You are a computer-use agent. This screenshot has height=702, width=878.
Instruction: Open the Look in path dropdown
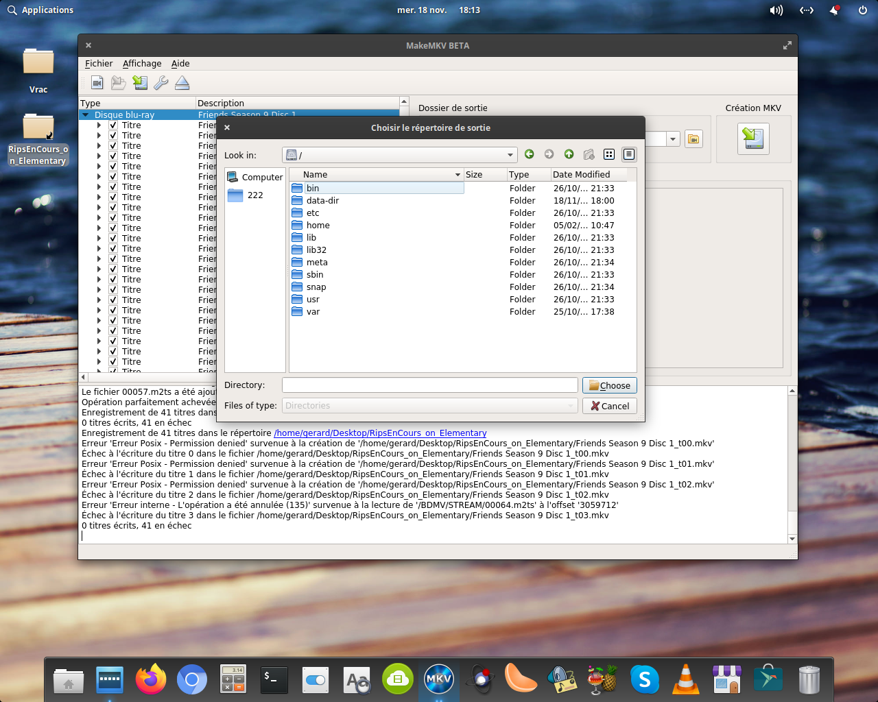[x=510, y=155]
